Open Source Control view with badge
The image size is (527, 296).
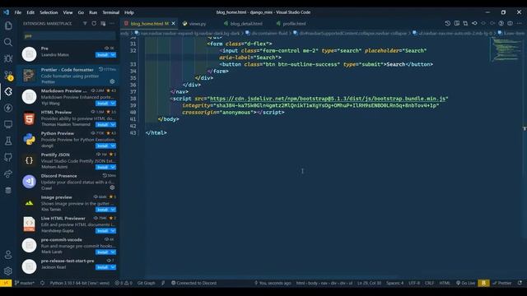click(x=8, y=75)
